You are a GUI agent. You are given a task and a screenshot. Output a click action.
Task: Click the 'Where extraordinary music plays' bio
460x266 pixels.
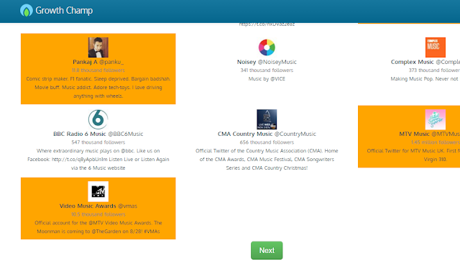pos(98,160)
